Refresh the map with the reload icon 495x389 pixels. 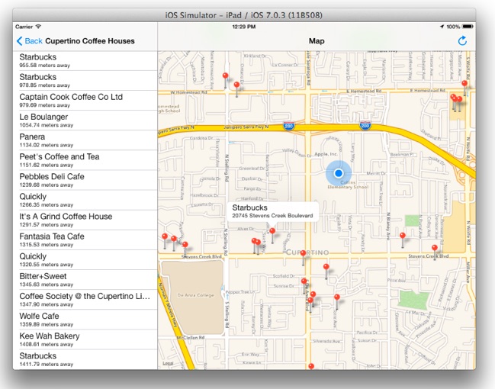(462, 40)
